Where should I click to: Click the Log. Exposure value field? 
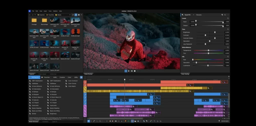click(227, 44)
